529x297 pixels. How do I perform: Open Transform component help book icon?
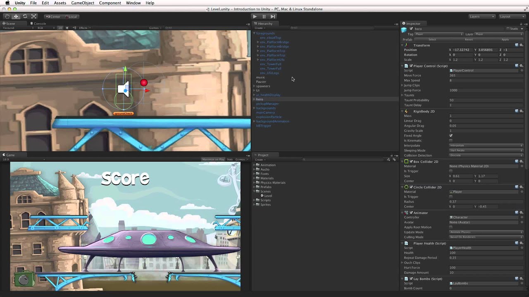pos(517,45)
